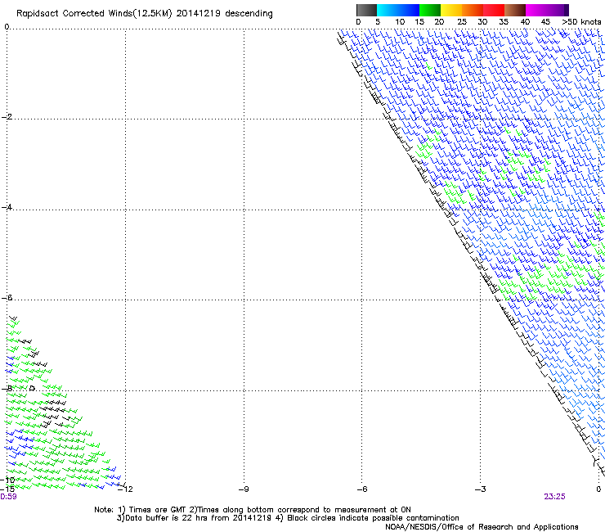Click the longitude label '-12' on bottom axis
This screenshot has width=605, height=532.
pyautogui.click(x=125, y=489)
